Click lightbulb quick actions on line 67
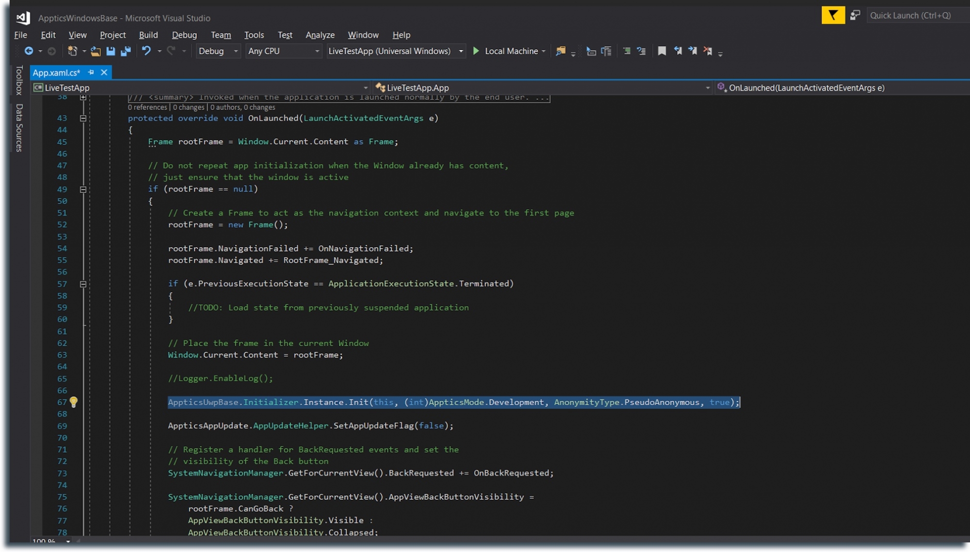This screenshot has height=552, width=970. click(74, 402)
